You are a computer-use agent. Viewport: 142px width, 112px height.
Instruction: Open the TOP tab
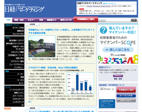(8, 20)
